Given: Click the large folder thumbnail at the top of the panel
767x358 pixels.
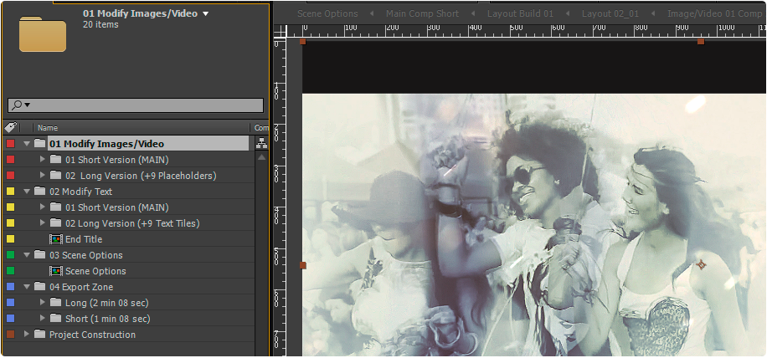Looking at the screenshot, I should click(43, 33).
